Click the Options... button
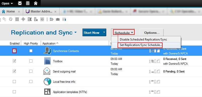The image size is (202, 97). pos(152,33)
